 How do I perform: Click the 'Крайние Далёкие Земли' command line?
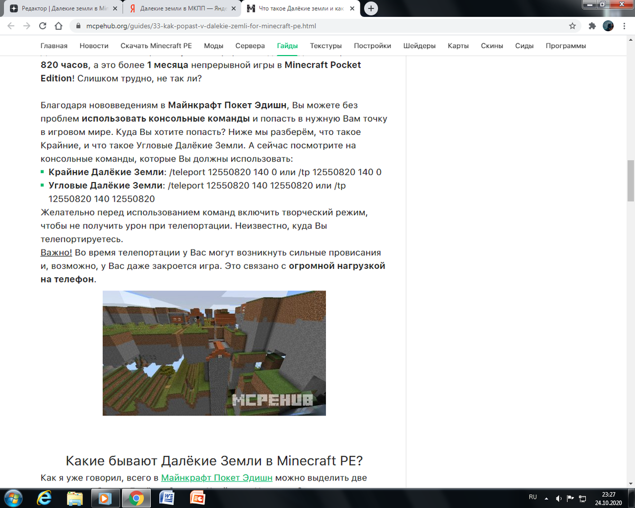(215, 172)
